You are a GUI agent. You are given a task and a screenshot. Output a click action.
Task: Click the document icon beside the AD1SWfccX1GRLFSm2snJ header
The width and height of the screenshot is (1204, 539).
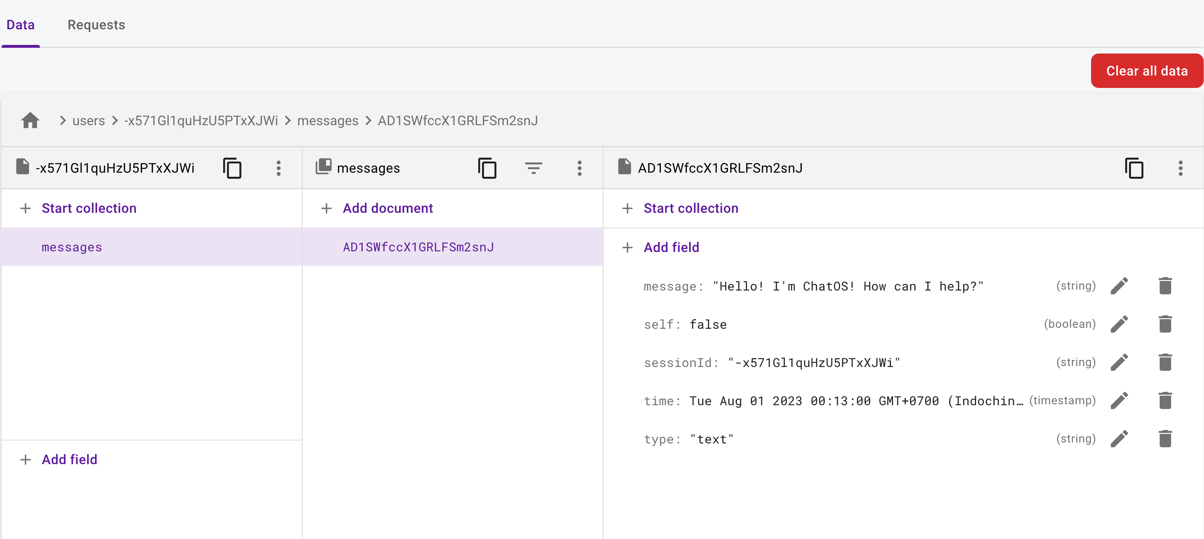tap(624, 167)
